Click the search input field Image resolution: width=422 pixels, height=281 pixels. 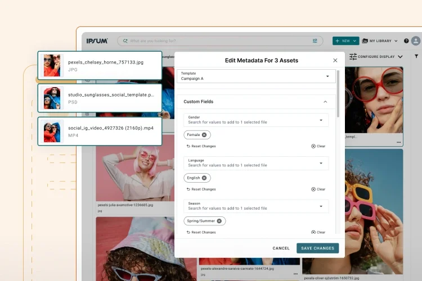pyautogui.click(x=219, y=41)
